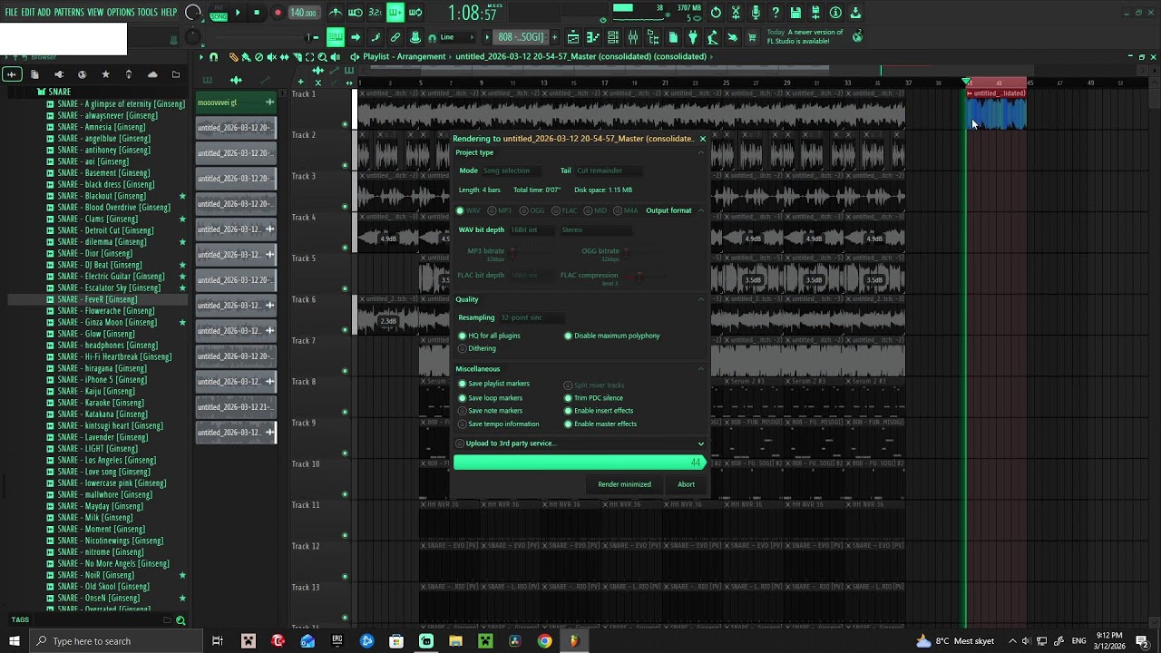This screenshot has height=653, width=1161.
Task: Collapse the Miscellaneous section
Action: pyautogui.click(x=701, y=369)
